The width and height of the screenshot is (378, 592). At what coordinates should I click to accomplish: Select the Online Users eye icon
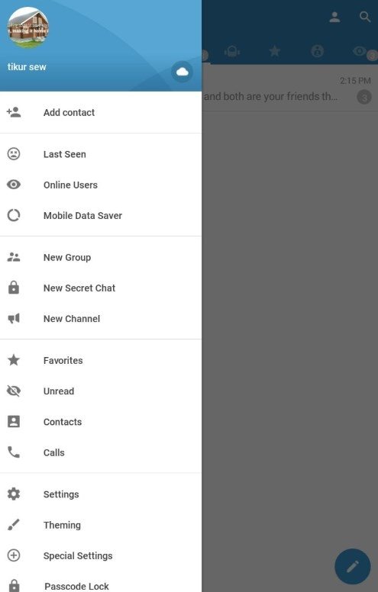pos(14,185)
